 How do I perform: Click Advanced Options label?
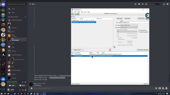tap(75, 84)
